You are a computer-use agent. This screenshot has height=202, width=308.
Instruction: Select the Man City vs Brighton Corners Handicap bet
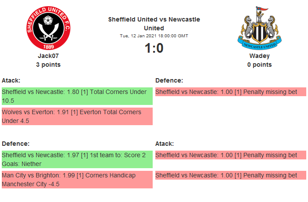click(x=77, y=180)
